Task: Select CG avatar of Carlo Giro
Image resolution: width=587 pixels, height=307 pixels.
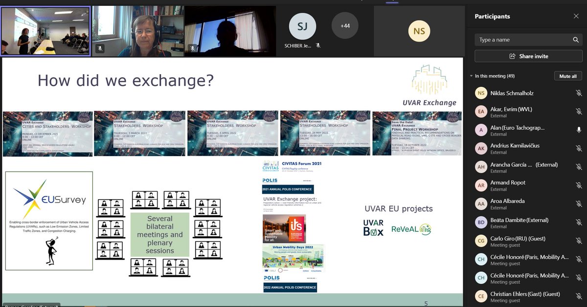Action: 481,241
